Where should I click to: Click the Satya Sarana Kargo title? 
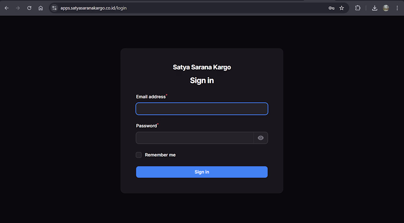coord(202,67)
